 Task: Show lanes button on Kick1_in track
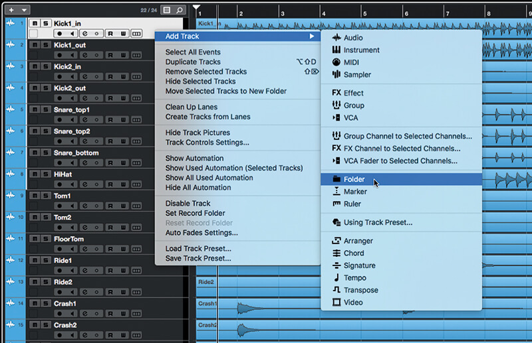tap(136, 34)
